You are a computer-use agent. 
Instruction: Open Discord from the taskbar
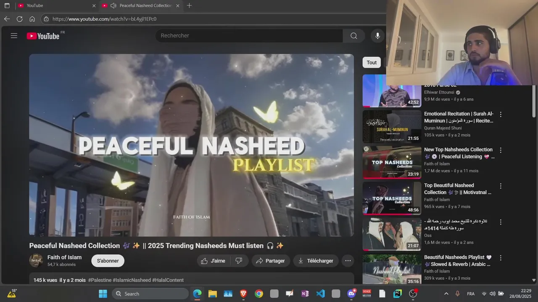point(351,294)
